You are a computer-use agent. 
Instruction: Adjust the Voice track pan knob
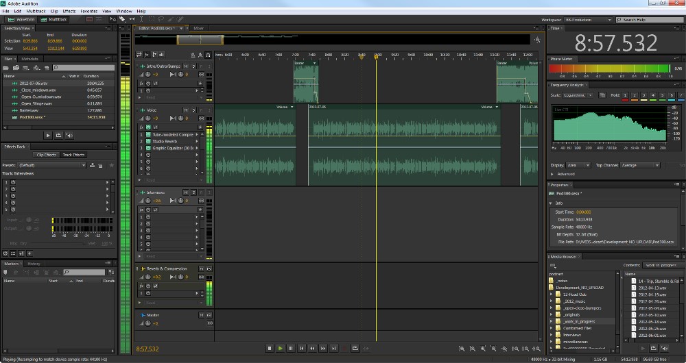point(179,118)
